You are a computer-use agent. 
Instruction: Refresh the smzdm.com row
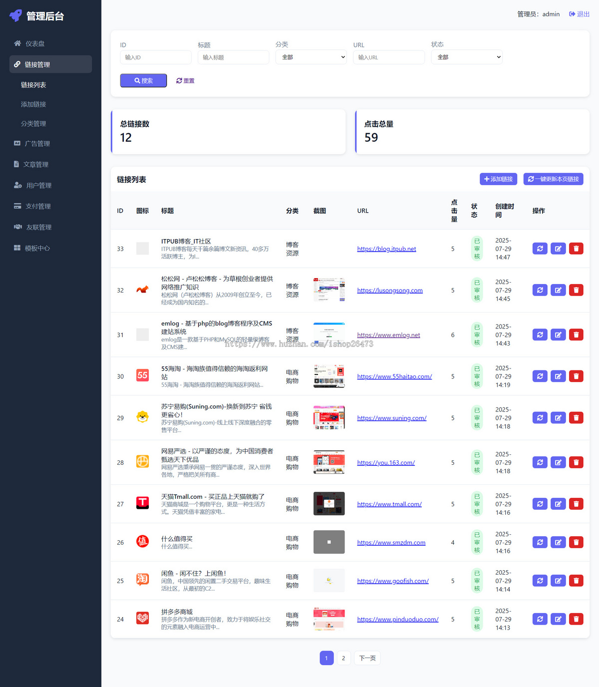point(540,543)
